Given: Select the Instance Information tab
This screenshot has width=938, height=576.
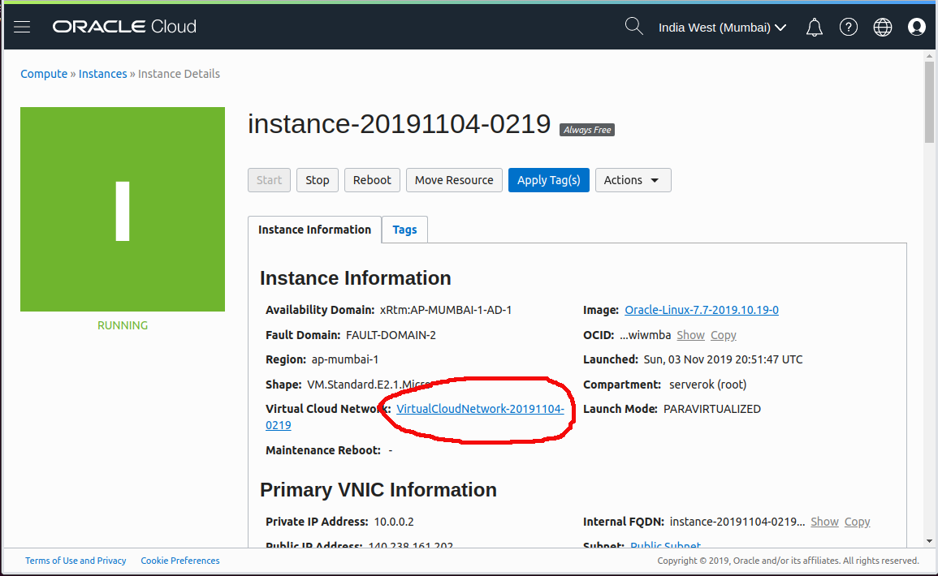Looking at the screenshot, I should tap(314, 230).
